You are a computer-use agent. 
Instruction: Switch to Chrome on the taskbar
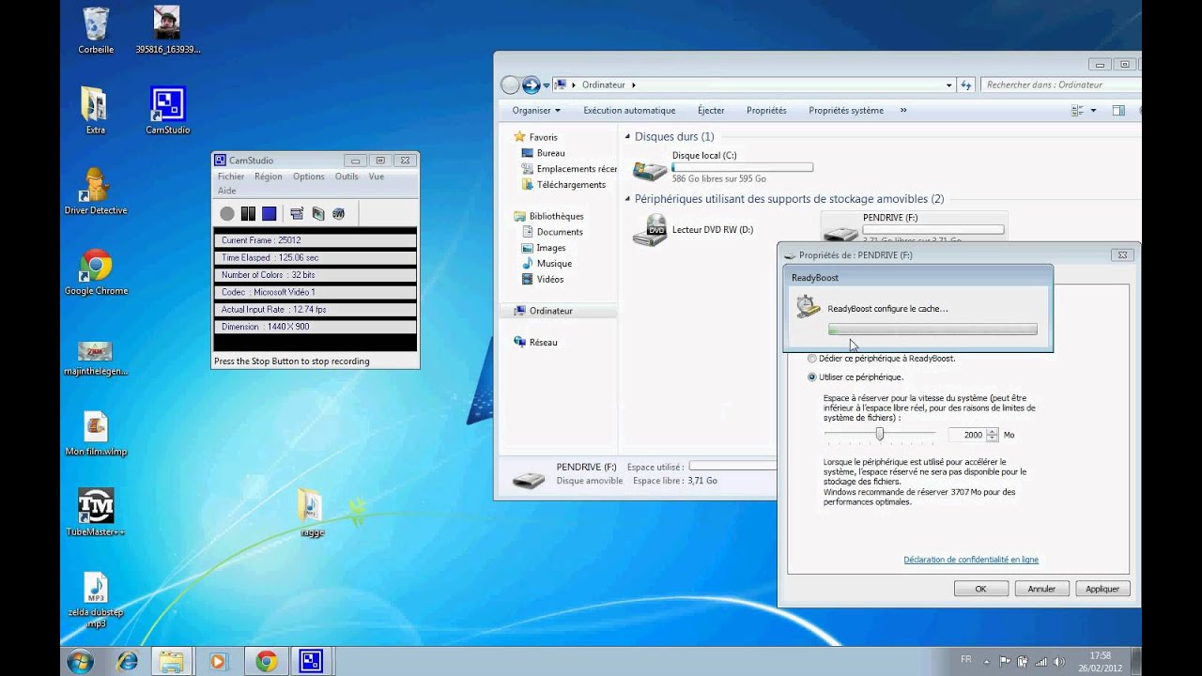tap(267, 661)
